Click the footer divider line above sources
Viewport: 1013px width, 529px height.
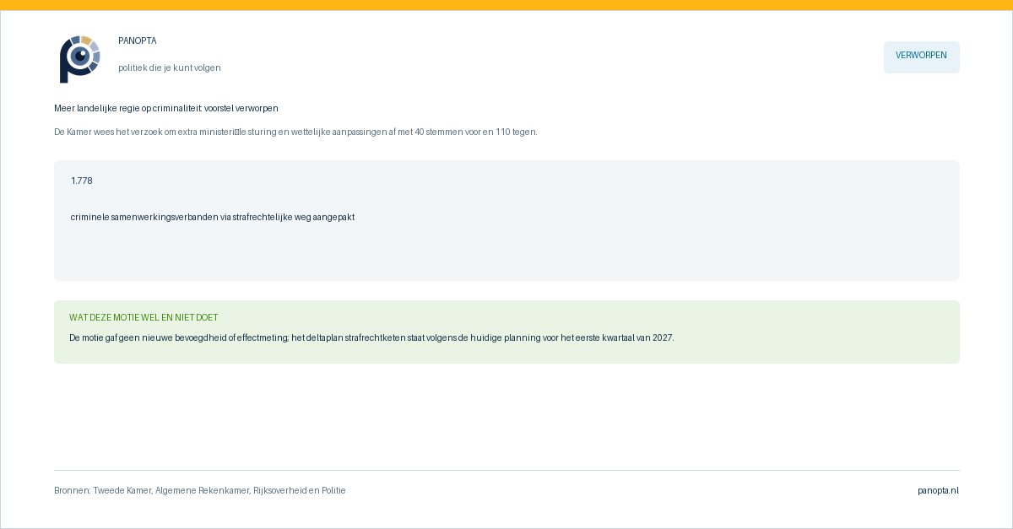tap(506, 470)
